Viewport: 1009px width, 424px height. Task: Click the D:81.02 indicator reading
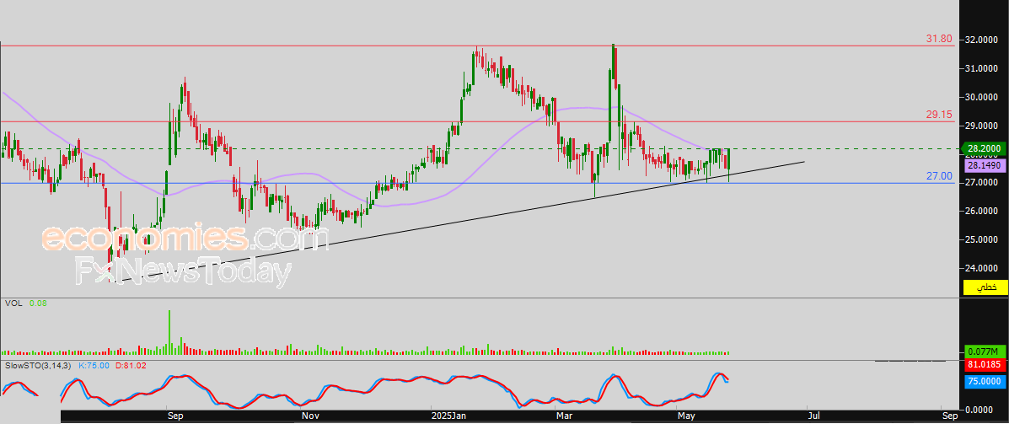click(131, 366)
